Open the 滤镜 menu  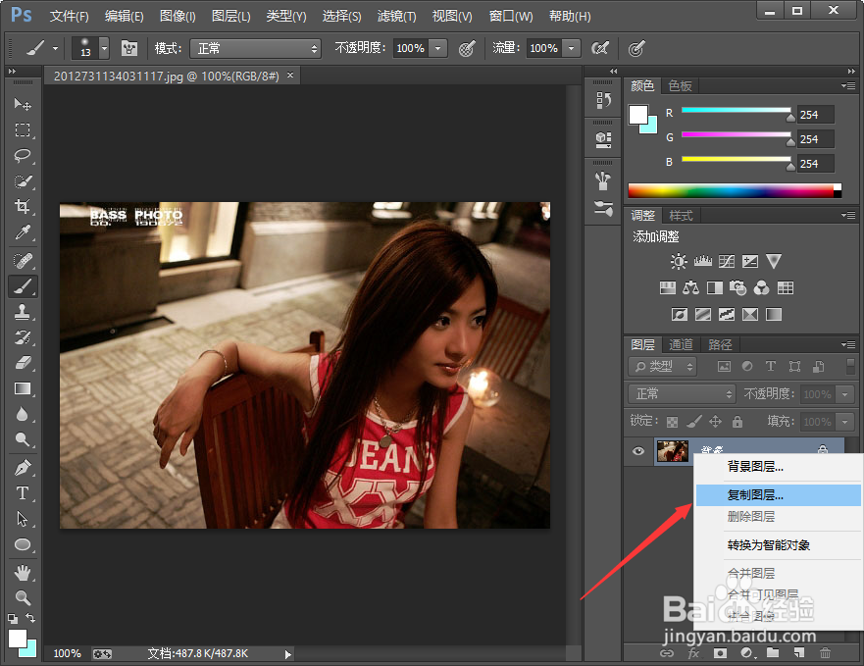tap(394, 16)
